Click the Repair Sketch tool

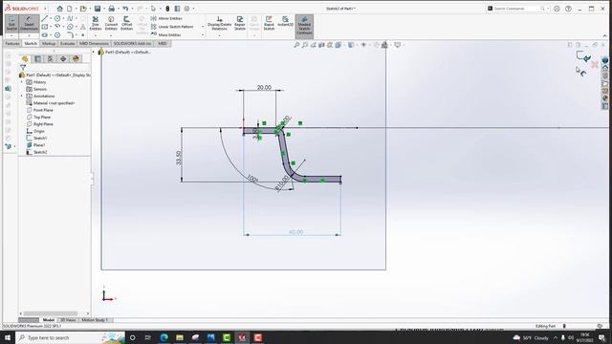pos(240,23)
